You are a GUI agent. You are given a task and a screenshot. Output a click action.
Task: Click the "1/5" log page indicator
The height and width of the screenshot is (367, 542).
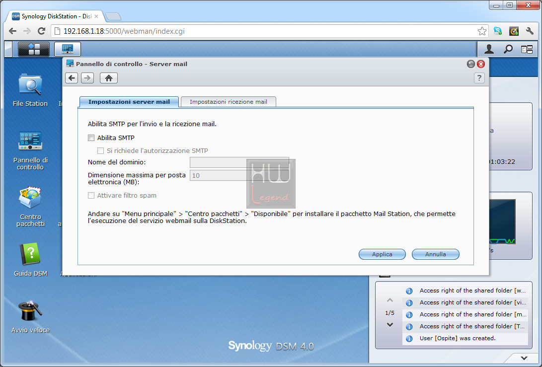pyautogui.click(x=390, y=313)
